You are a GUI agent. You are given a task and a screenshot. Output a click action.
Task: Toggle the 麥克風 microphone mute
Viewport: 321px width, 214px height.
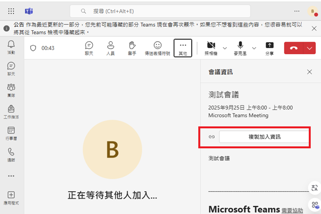pyautogui.click(x=240, y=48)
